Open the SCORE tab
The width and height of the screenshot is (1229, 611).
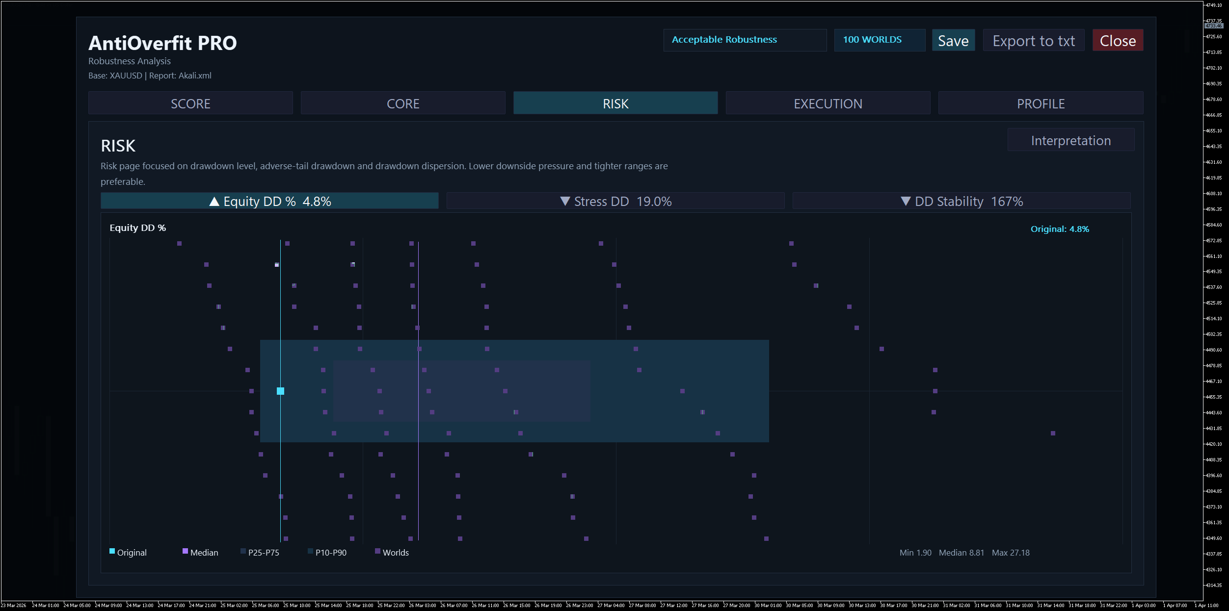coord(190,103)
